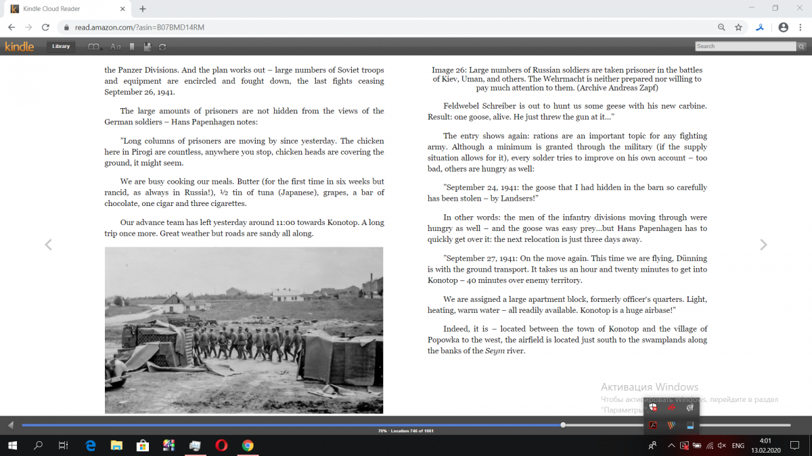The height and width of the screenshot is (456, 812).
Task: Click the 'Image 26' caption text
Action: [x=567, y=79]
